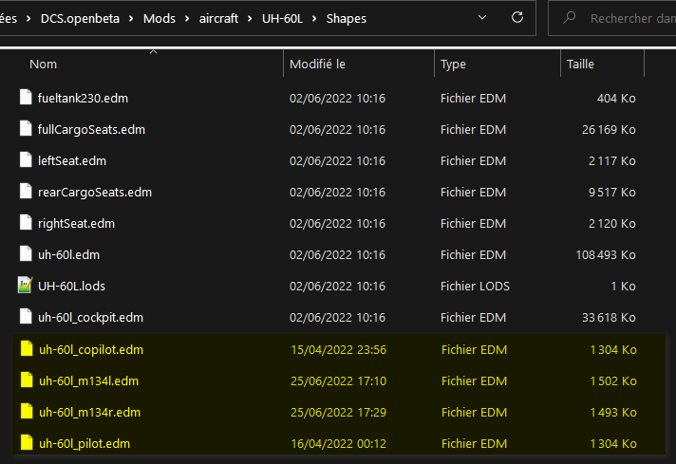Select the fullCargoSeats.edm file name
This screenshot has height=464, width=676.
[91, 130]
